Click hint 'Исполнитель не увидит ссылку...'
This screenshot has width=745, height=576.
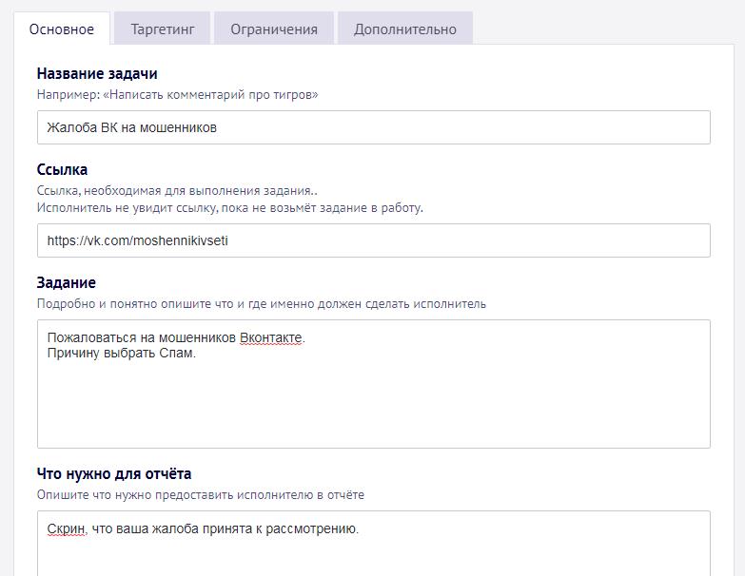[x=230, y=208]
